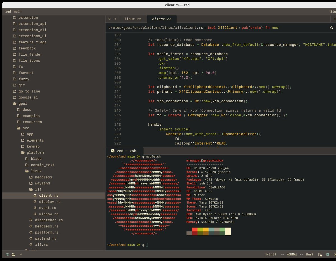Click the Rust file icon for window.rs
The height and width of the screenshot is (261, 336).
point(35,214)
